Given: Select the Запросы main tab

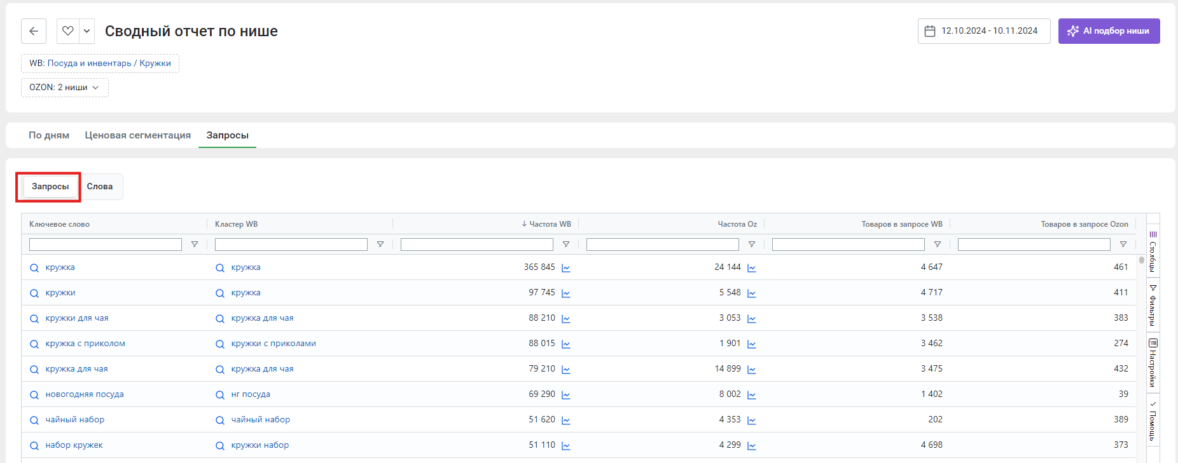Looking at the screenshot, I should click(227, 135).
